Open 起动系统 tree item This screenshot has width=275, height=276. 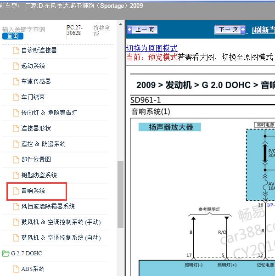(33, 66)
